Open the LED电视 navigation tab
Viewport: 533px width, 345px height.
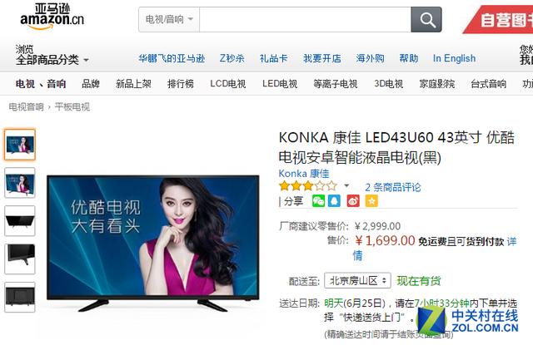[280, 83]
